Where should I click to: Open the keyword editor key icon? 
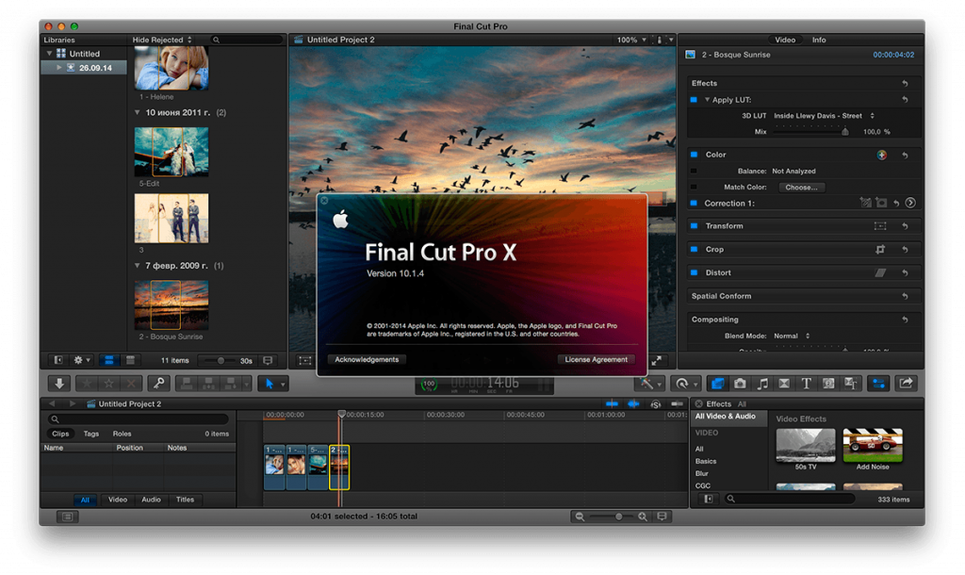coord(158,384)
